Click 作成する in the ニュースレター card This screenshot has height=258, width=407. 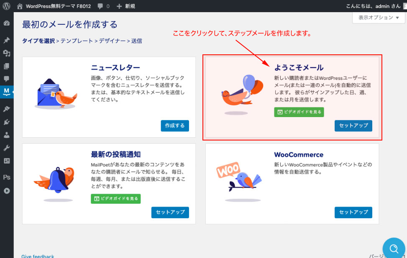pyautogui.click(x=175, y=125)
